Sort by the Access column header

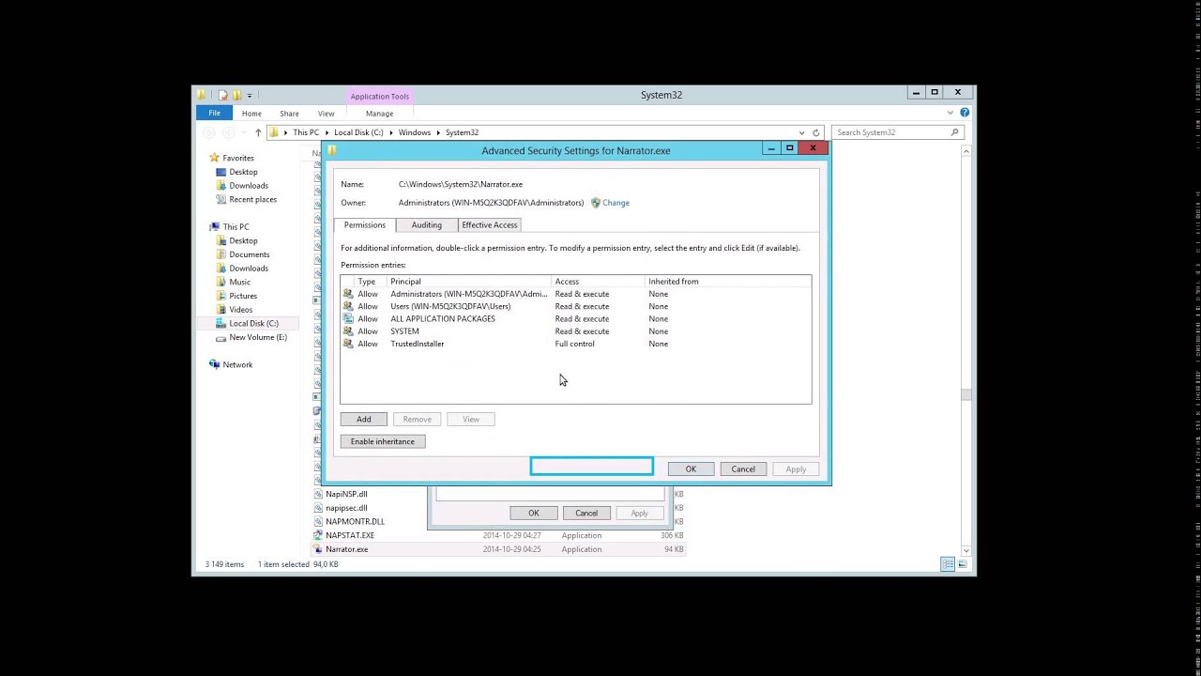pyautogui.click(x=599, y=282)
